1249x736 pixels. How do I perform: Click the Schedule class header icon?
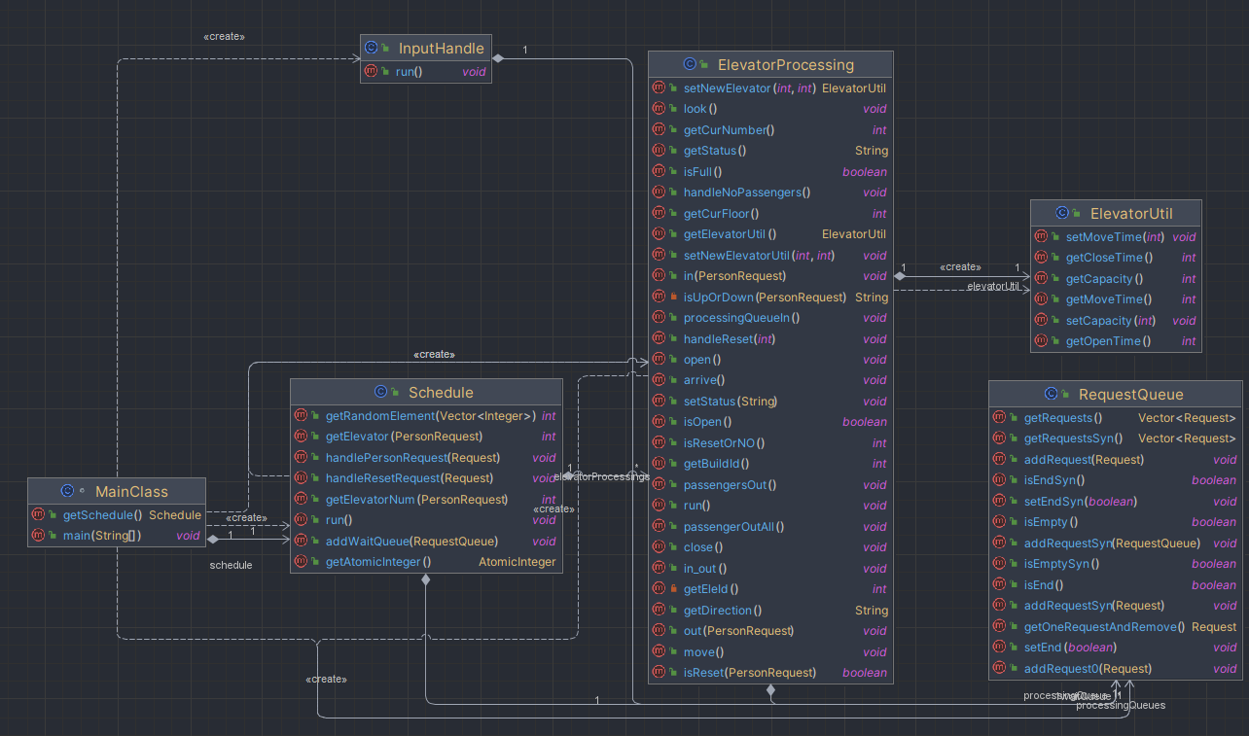coord(381,392)
